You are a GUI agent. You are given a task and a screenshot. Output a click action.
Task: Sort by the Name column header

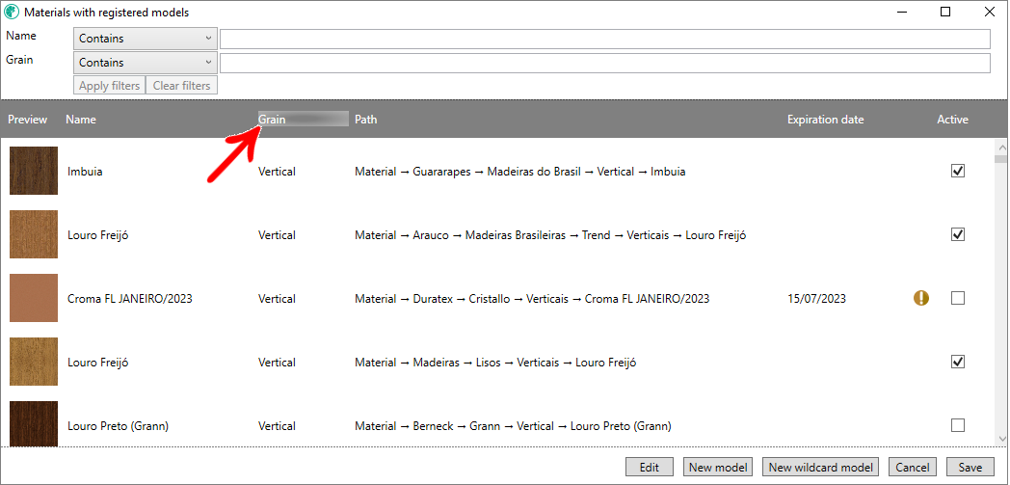click(81, 120)
